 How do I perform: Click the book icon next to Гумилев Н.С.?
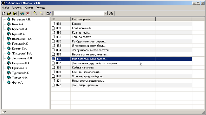click(x=9, y=44)
